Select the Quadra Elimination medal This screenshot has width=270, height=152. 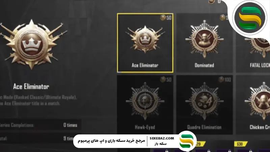[x=205, y=105]
